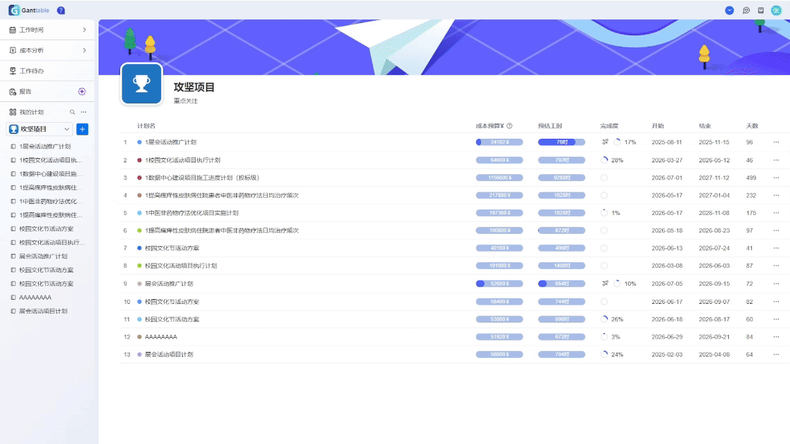Screen dimensions: 790x444
Task: Open 1中医非药物疗法优化 in sidebar list
Action: [x=47, y=201]
